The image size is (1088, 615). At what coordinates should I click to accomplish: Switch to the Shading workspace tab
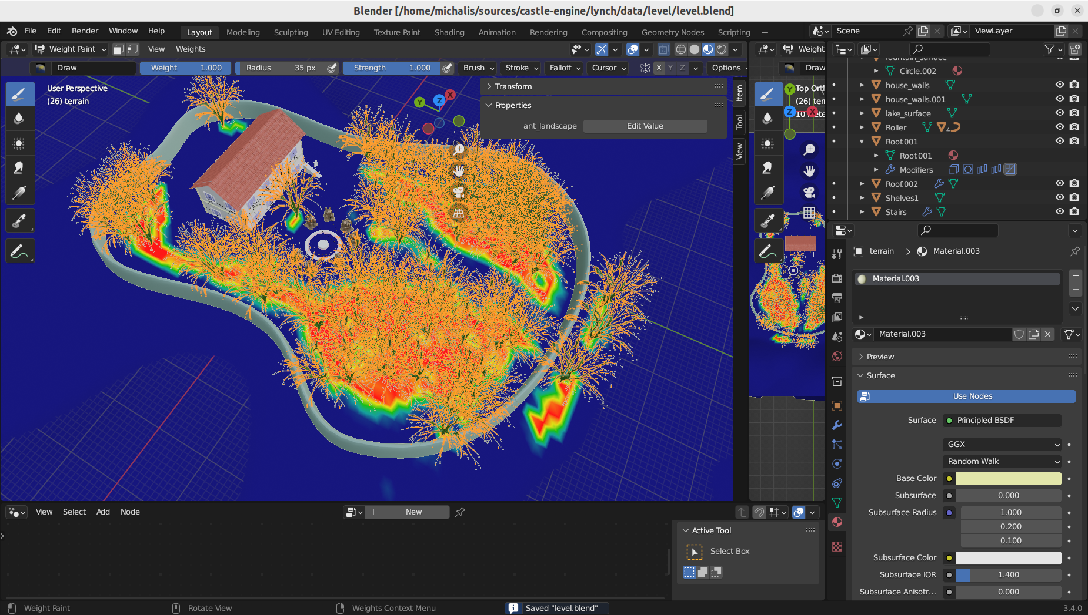(x=449, y=32)
